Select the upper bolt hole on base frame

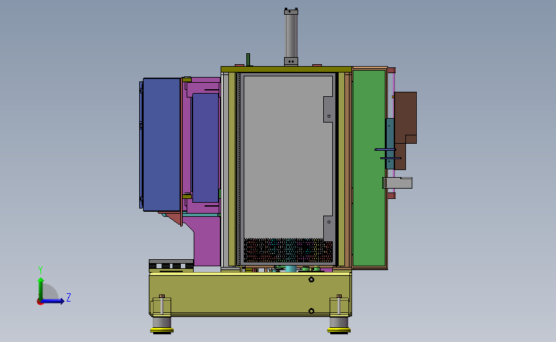[x=311, y=280]
